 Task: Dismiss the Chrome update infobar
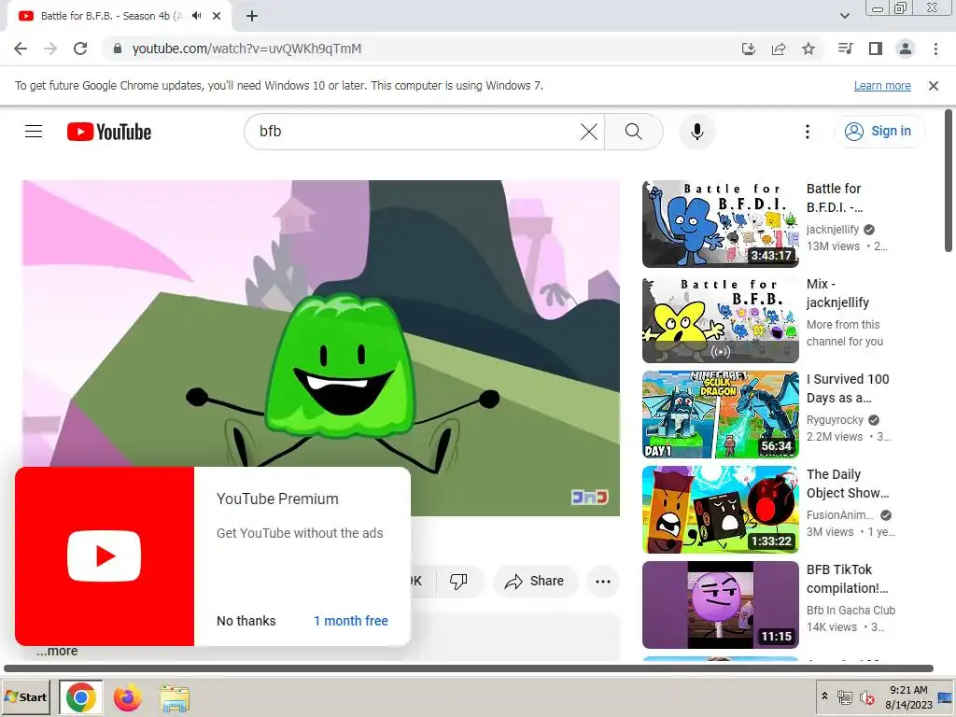tap(934, 86)
